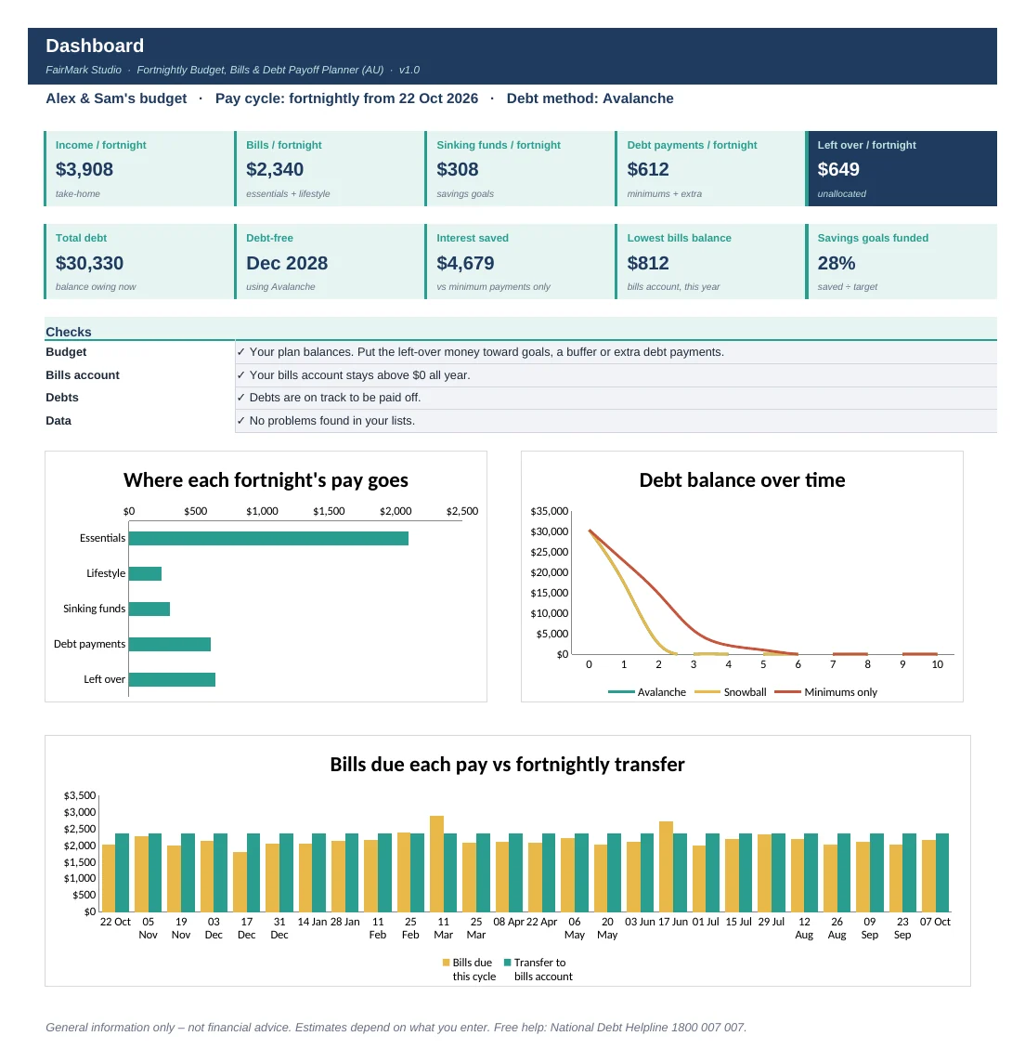The width and height of the screenshot is (1025, 1062).
Task: Select the Minimums only legend entry
Action: coord(826,692)
